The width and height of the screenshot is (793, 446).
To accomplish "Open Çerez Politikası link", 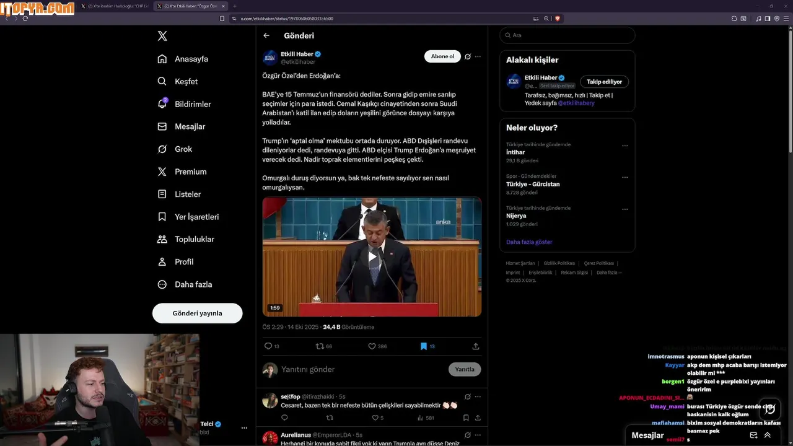I will pyautogui.click(x=598, y=263).
